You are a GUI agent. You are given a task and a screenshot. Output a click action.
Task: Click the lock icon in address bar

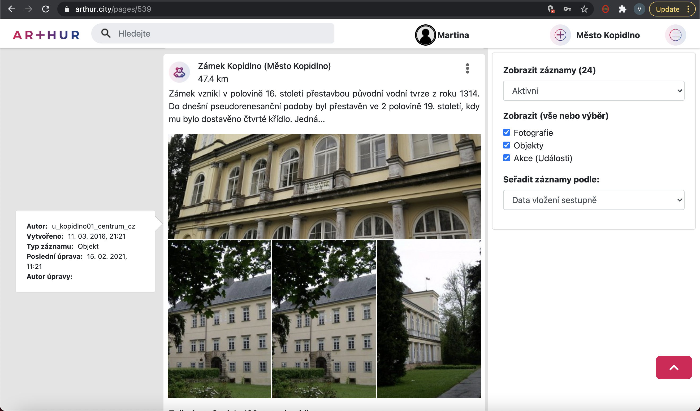67,9
